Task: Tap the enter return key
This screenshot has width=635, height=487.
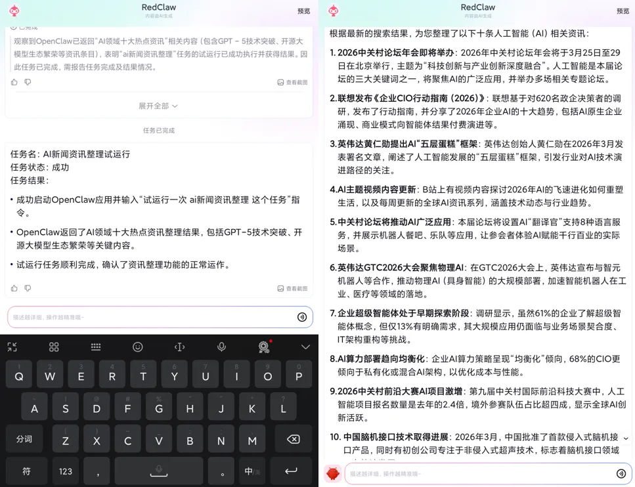Action: click(291, 471)
